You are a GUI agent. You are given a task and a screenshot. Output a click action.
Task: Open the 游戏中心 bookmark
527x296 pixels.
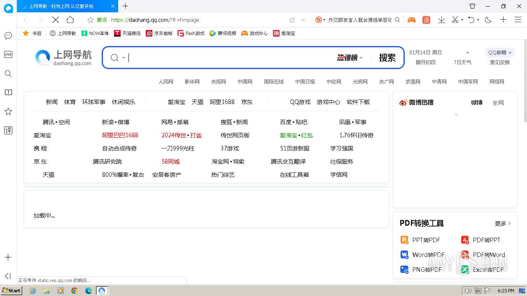tap(254, 33)
